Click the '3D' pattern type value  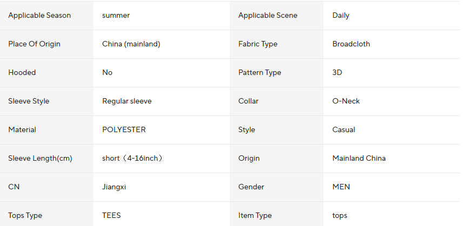point(337,73)
